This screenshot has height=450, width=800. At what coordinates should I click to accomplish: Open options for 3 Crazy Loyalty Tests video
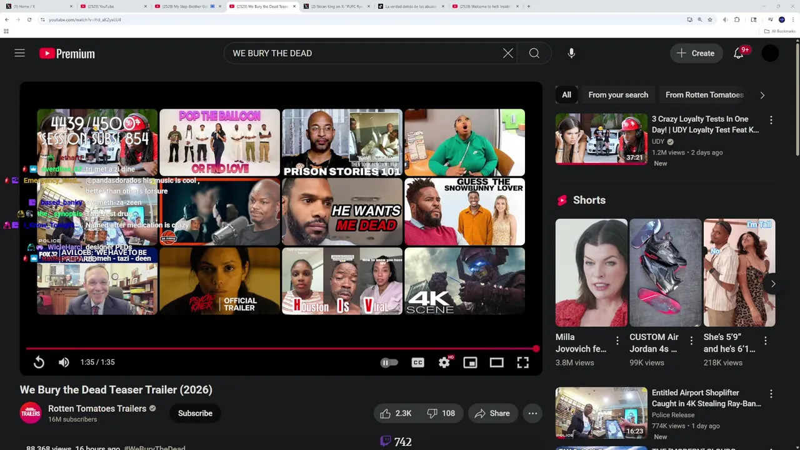click(x=771, y=120)
